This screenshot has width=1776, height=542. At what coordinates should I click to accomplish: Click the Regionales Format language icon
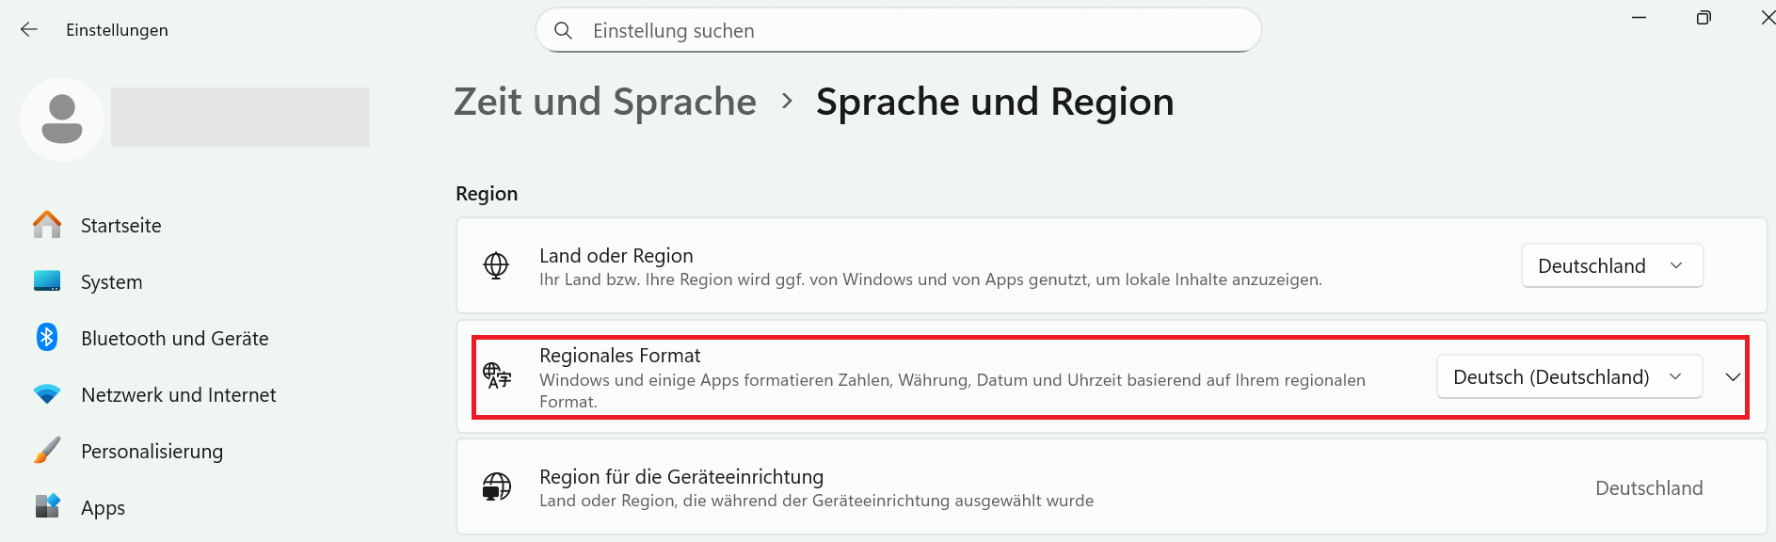(497, 376)
